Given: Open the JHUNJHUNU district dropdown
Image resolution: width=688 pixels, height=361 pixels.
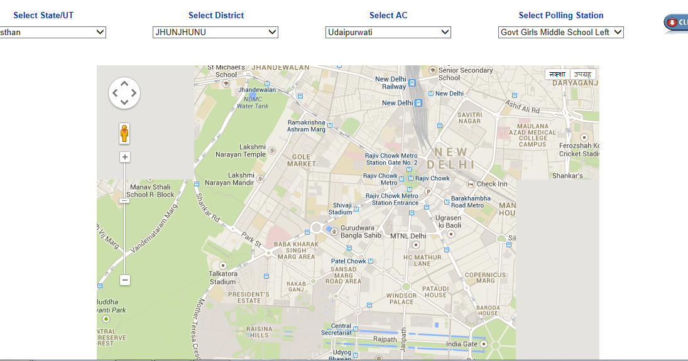Looking at the screenshot, I should coord(216,32).
